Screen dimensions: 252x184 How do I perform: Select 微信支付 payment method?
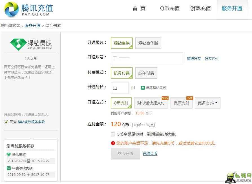tap(182, 103)
